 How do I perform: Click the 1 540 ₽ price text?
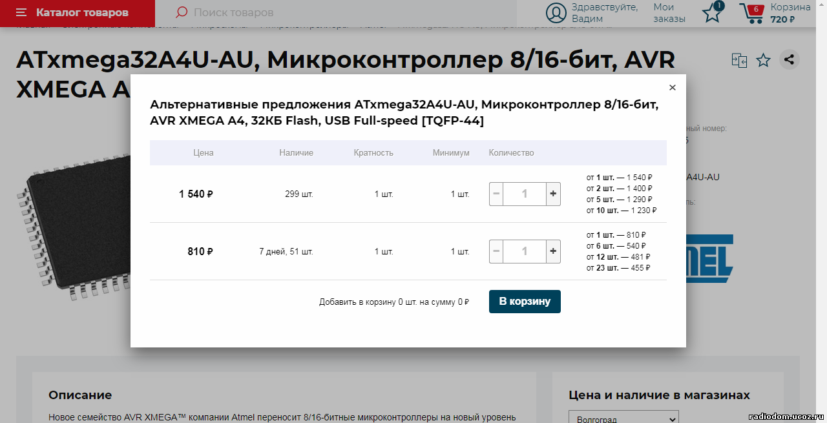(196, 194)
